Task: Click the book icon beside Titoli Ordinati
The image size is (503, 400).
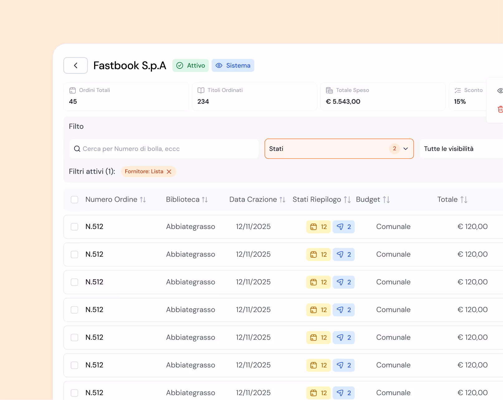Action: point(201,90)
